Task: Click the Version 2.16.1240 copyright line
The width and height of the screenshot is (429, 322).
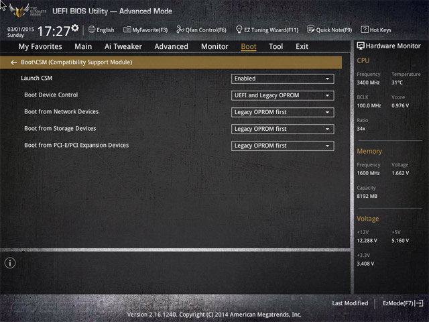Action: click(x=214, y=315)
